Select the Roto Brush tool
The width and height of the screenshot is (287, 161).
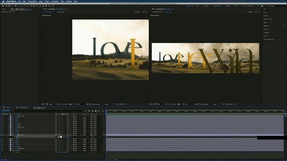(50, 6)
